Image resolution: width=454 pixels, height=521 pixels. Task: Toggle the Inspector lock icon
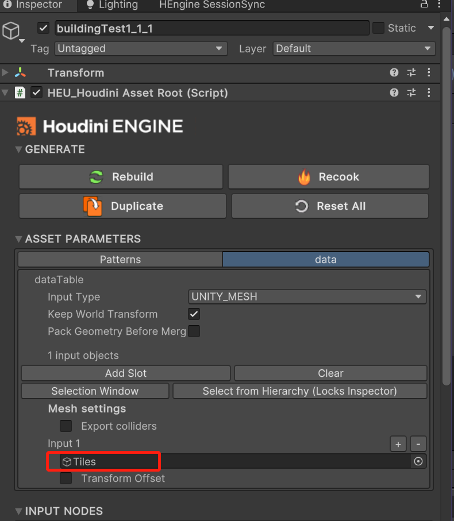[x=424, y=4]
